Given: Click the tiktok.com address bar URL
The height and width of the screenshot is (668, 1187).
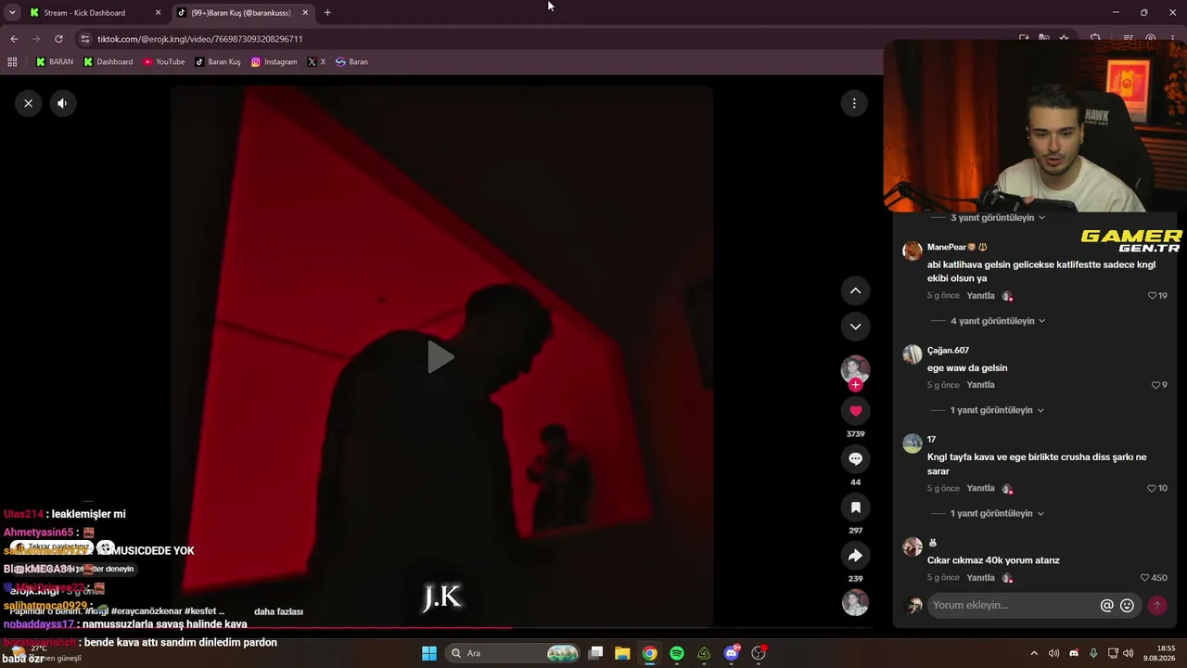Looking at the screenshot, I should [x=200, y=39].
